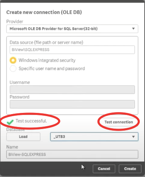Click the Test successful status message

(x=31, y=121)
